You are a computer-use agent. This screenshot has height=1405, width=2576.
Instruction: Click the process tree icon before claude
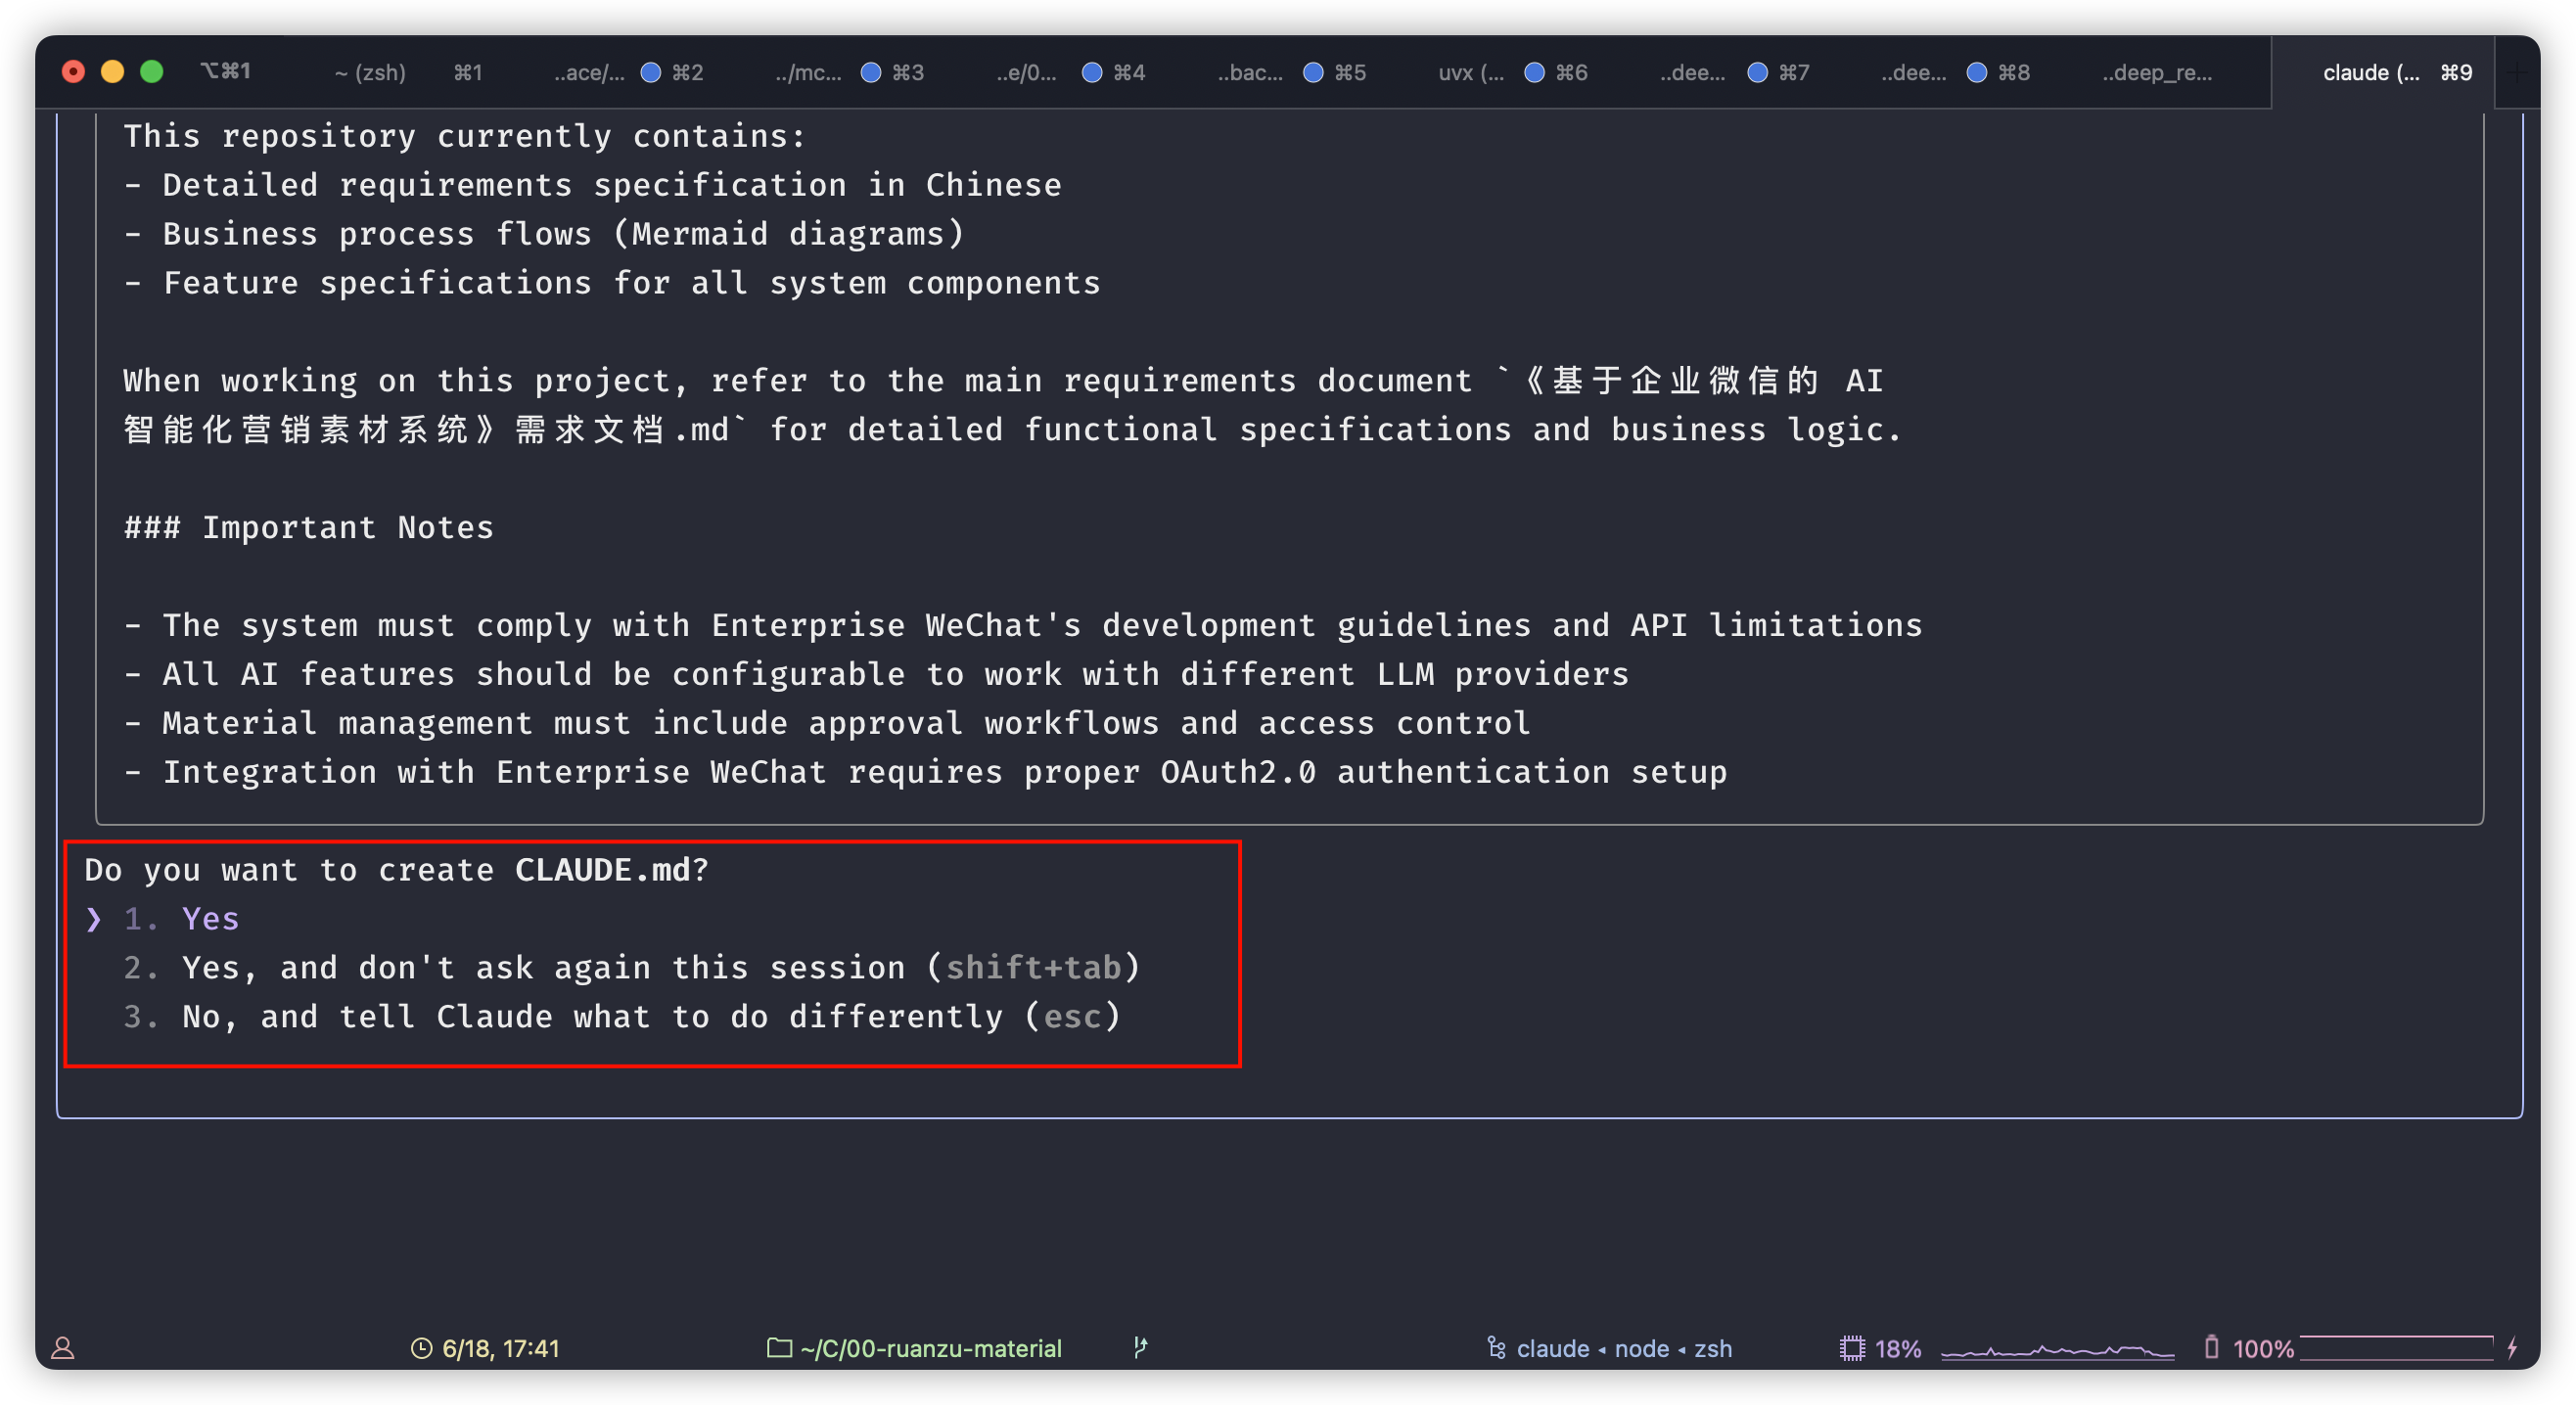(x=1496, y=1348)
